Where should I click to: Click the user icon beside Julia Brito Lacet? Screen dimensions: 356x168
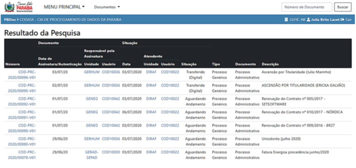coord(308,20)
